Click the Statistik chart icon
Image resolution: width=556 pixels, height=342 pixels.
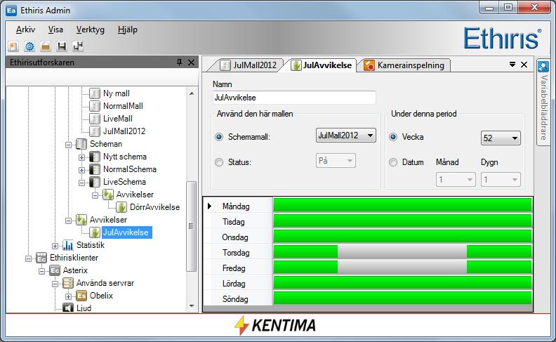pos(67,245)
